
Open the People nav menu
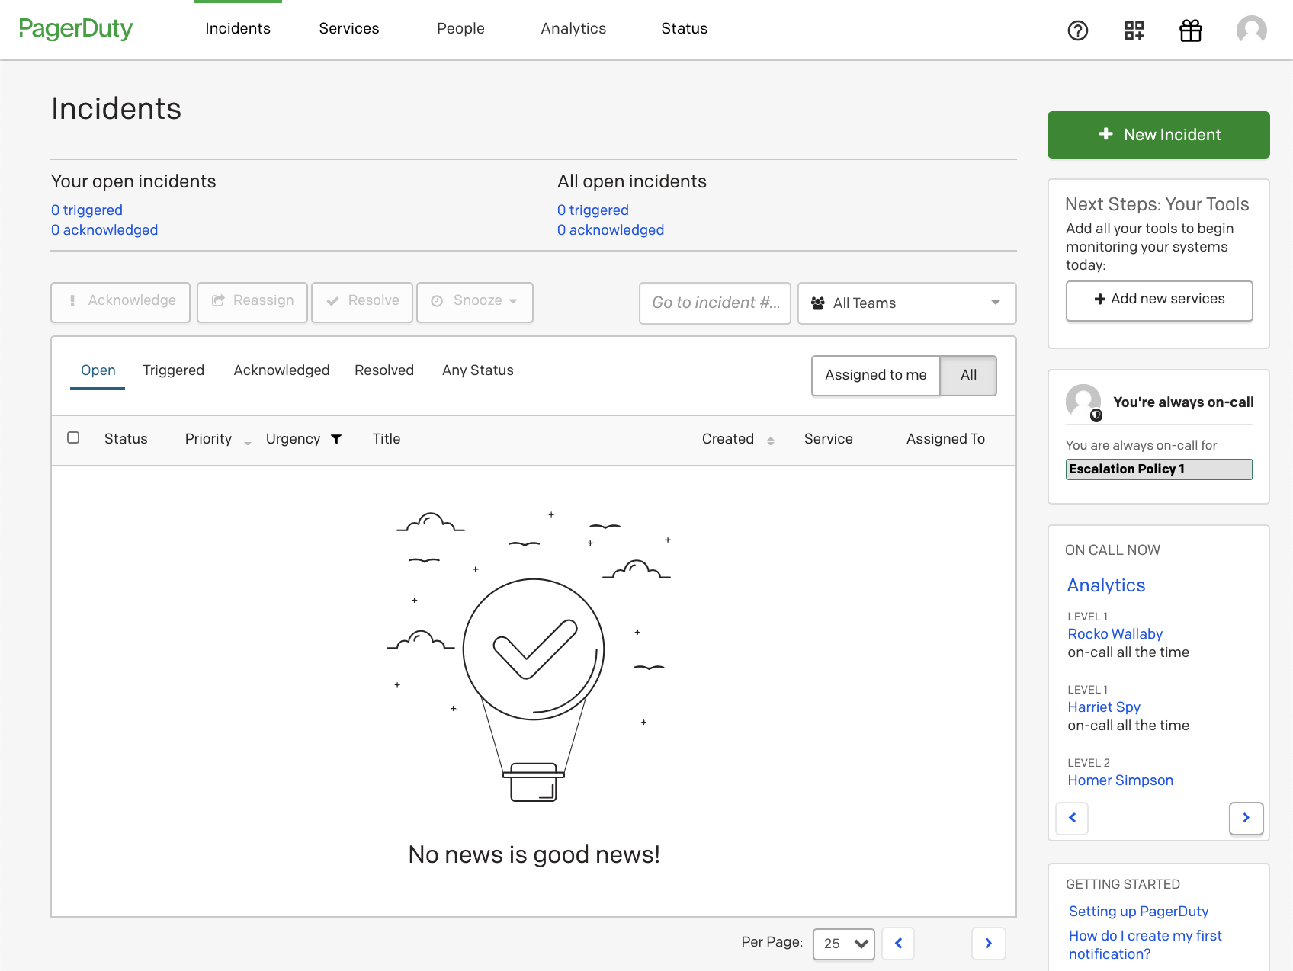[460, 29]
